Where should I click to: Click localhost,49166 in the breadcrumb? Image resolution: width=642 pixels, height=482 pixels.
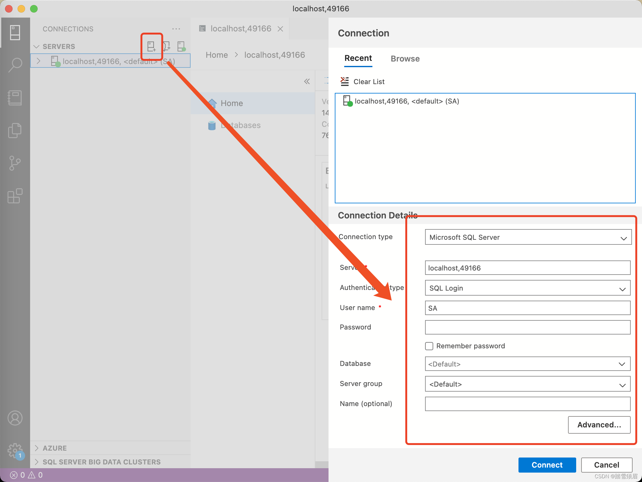point(274,55)
